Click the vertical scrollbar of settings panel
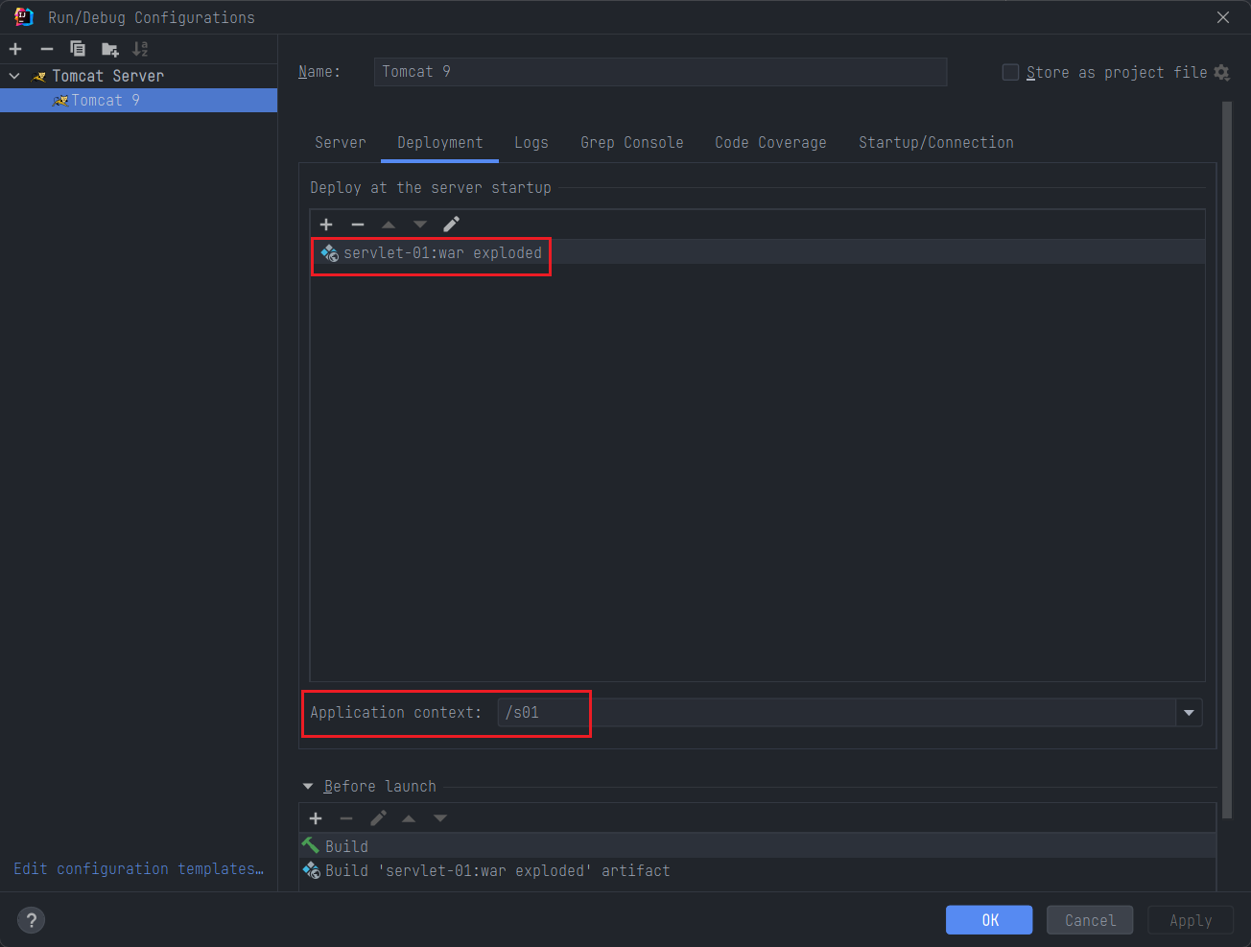This screenshot has width=1251, height=947. [1226, 461]
